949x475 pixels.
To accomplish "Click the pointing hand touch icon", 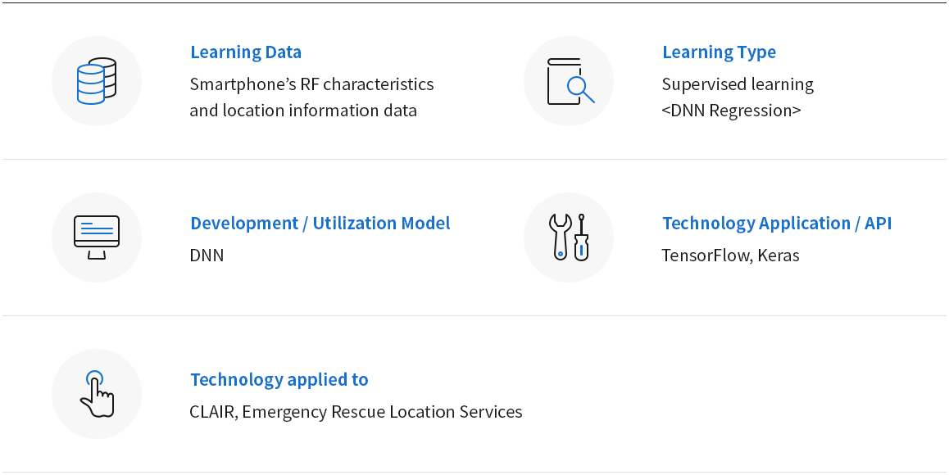I will (x=98, y=394).
